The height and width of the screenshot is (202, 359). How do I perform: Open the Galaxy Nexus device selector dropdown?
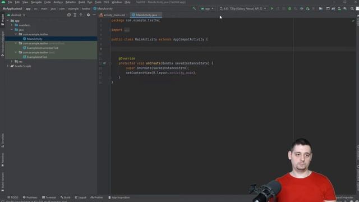pos(243,9)
